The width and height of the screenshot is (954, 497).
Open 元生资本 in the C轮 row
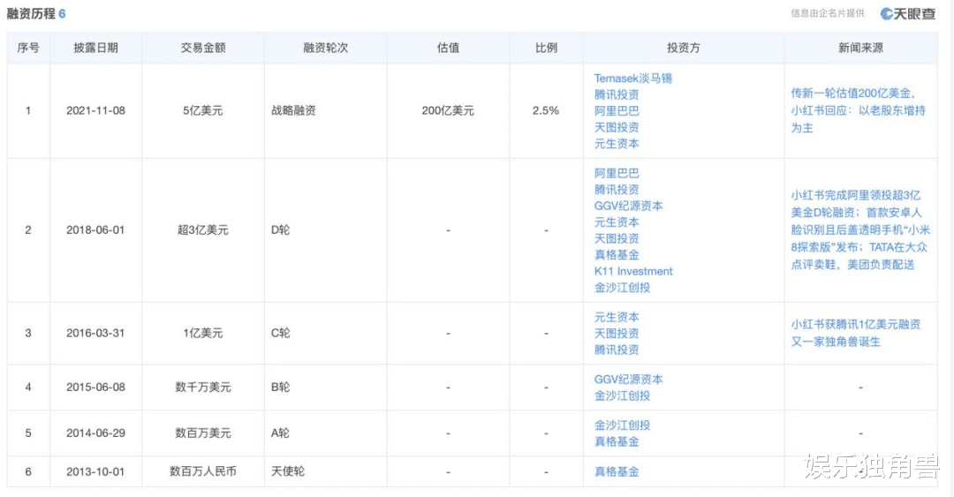(x=617, y=318)
